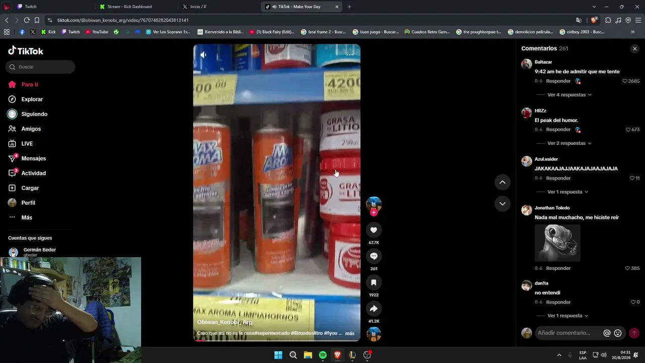Open the emoji picker in comment box
Viewport: 645px width, 363px height.
coord(618,333)
